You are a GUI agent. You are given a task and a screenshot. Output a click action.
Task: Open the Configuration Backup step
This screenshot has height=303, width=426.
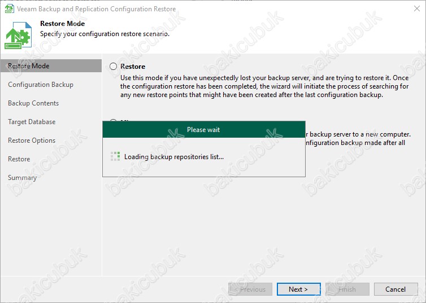click(x=41, y=85)
